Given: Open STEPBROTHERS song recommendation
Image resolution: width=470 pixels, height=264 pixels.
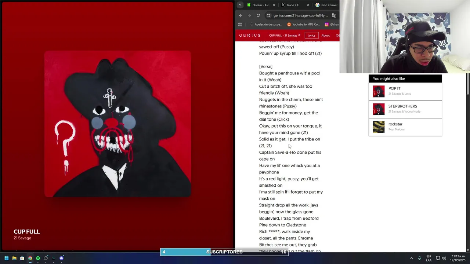Looking at the screenshot, I should coord(405,109).
